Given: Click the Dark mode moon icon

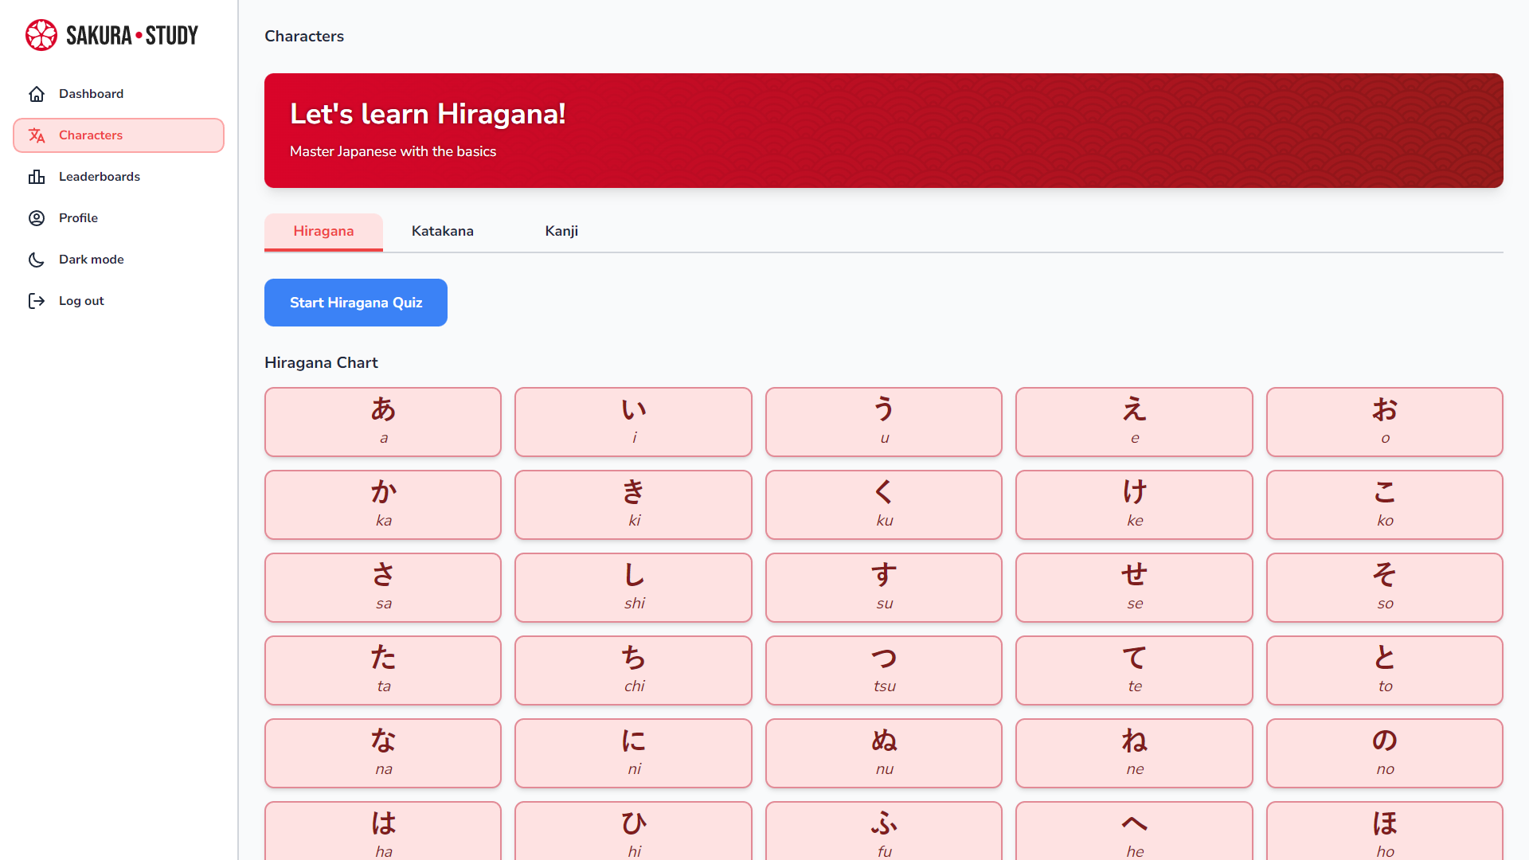Looking at the screenshot, I should (37, 260).
